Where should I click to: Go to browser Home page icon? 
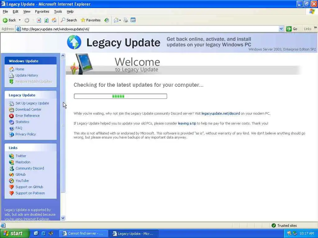(54, 20)
